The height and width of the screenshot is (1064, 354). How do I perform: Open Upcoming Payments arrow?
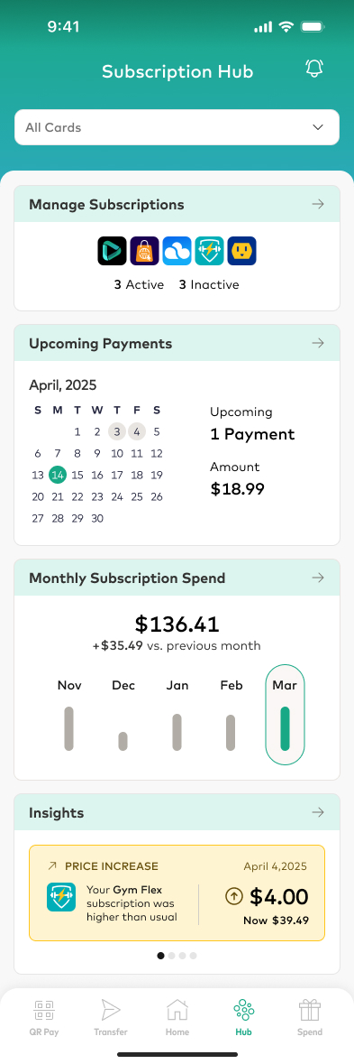pyautogui.click(x=318, y=343)
